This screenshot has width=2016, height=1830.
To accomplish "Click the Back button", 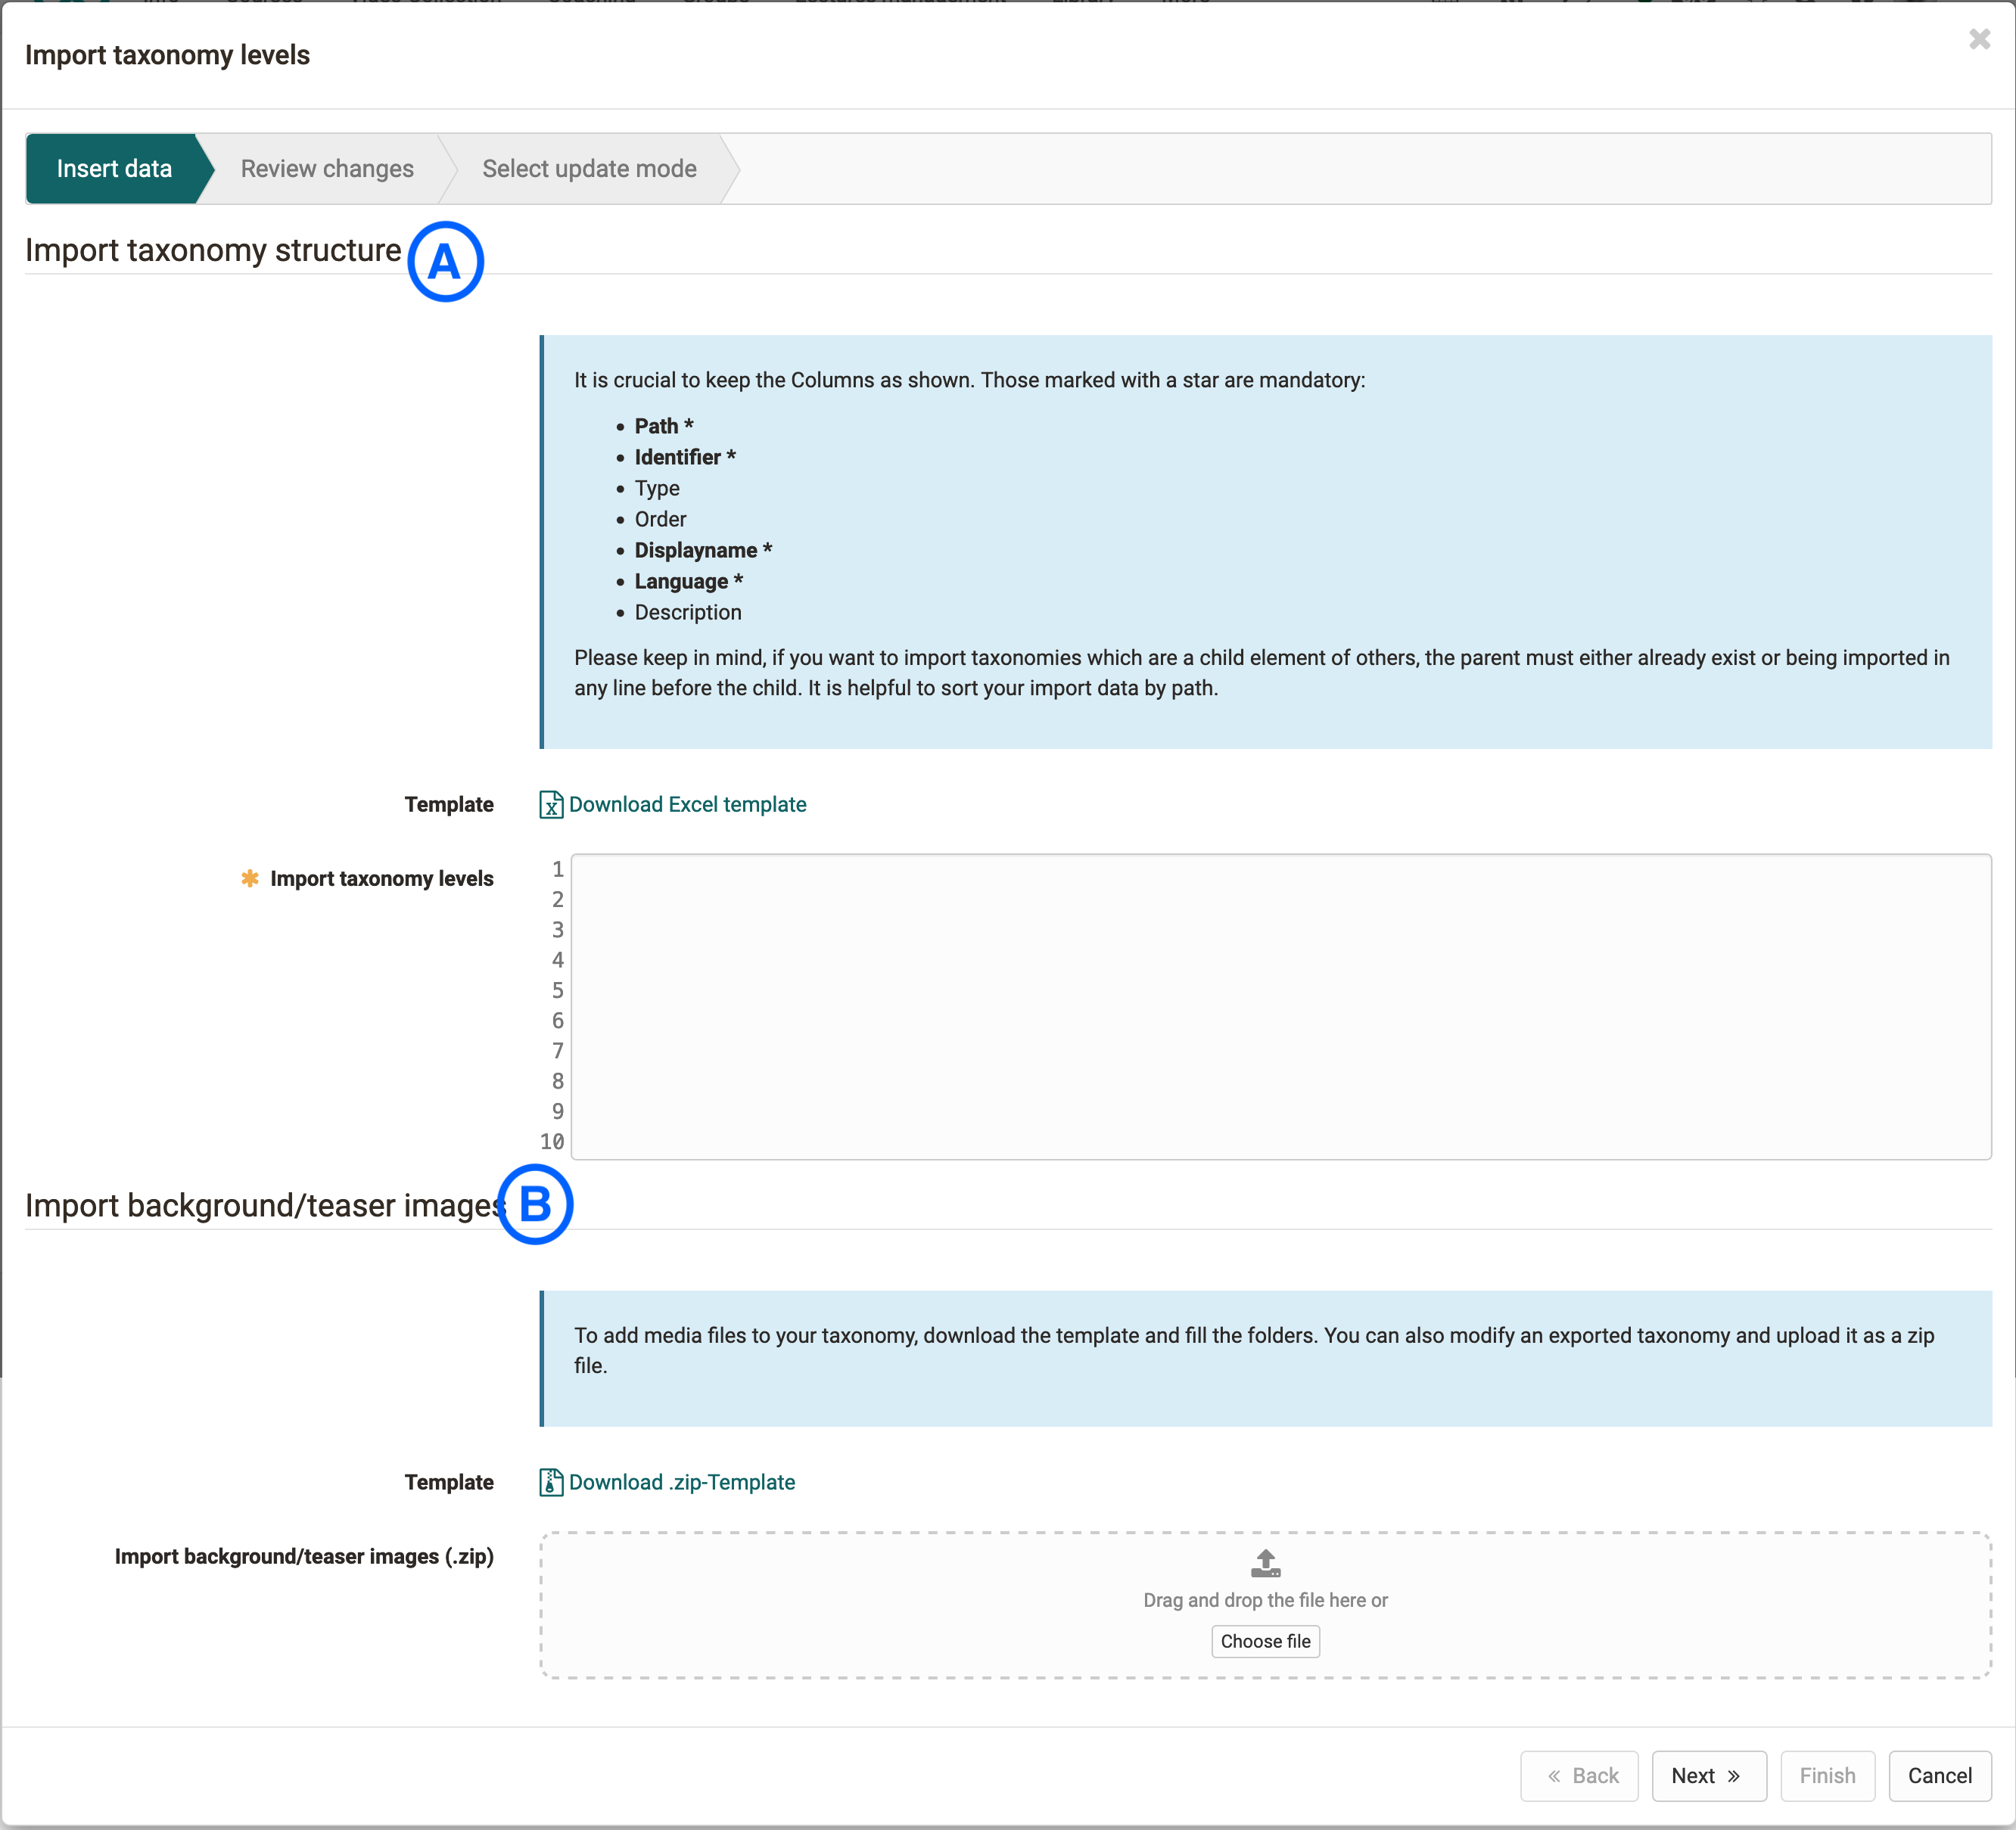I will 1580,1776.
